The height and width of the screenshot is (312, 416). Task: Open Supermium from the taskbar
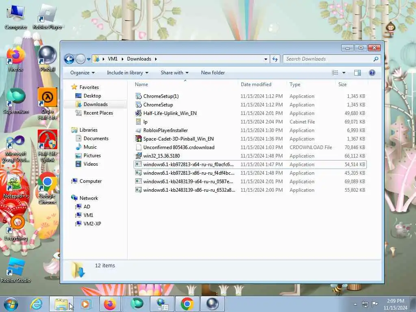click(137, 304)
